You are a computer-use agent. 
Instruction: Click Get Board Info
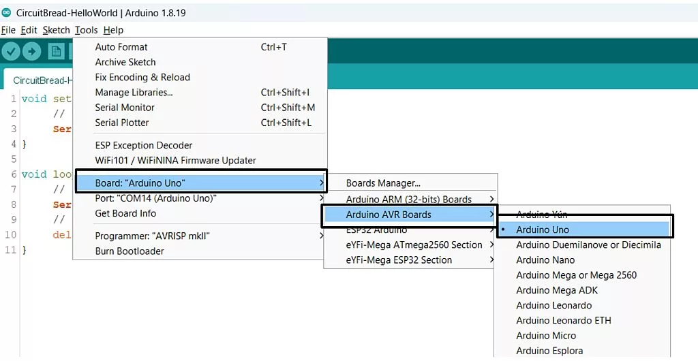(x=200, y=213)
